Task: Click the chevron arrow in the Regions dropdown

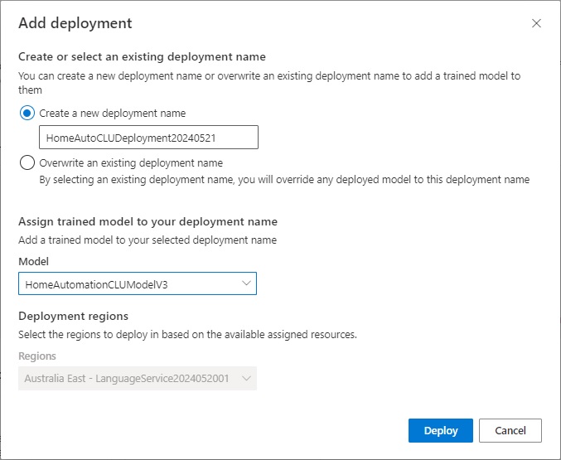Action: (x=246, y=378)
